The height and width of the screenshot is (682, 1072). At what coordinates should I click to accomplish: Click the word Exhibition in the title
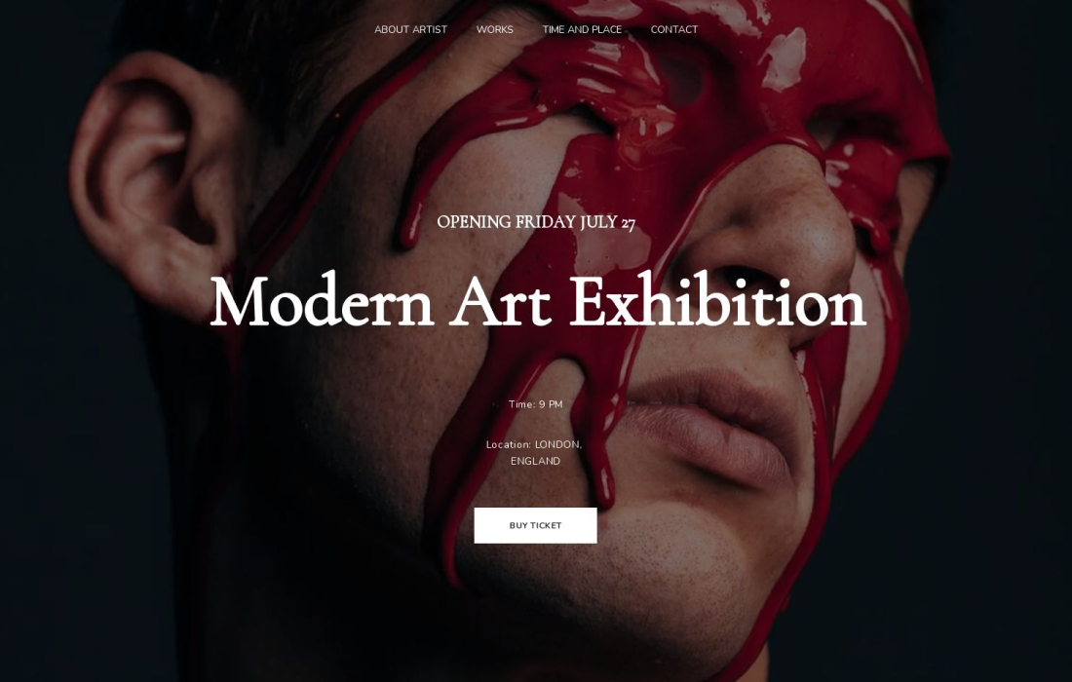click(718, 300)
